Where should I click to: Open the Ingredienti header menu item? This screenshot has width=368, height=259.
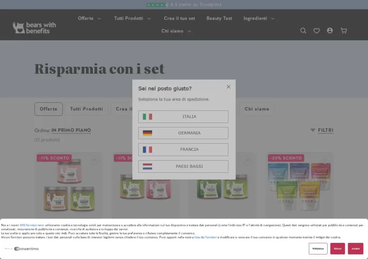tap(255, 18)
